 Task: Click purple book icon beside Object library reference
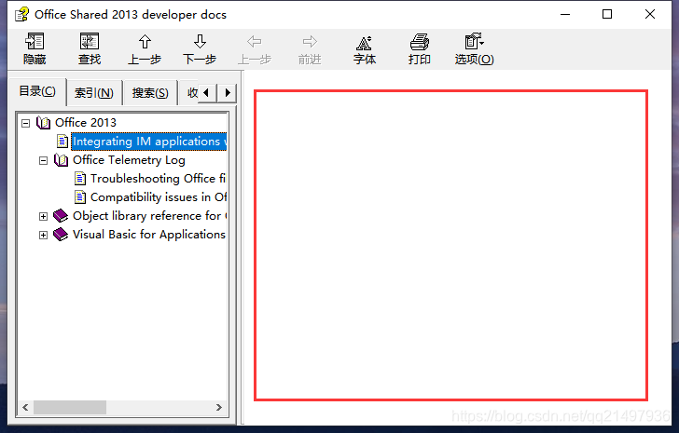(x=61, y=216)
